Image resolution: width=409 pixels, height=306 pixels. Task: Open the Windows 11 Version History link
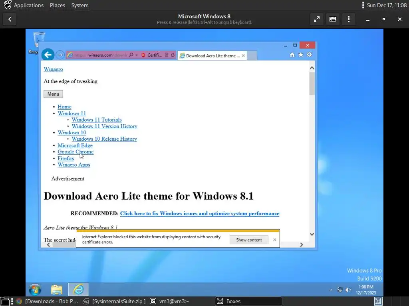point(105,126)
